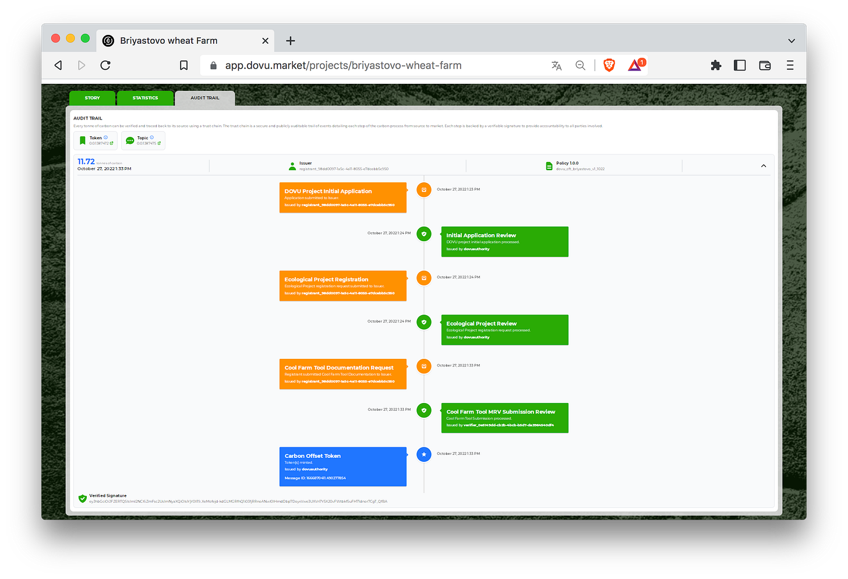Click the Policy 1.0.0 label

pos(567,163)
